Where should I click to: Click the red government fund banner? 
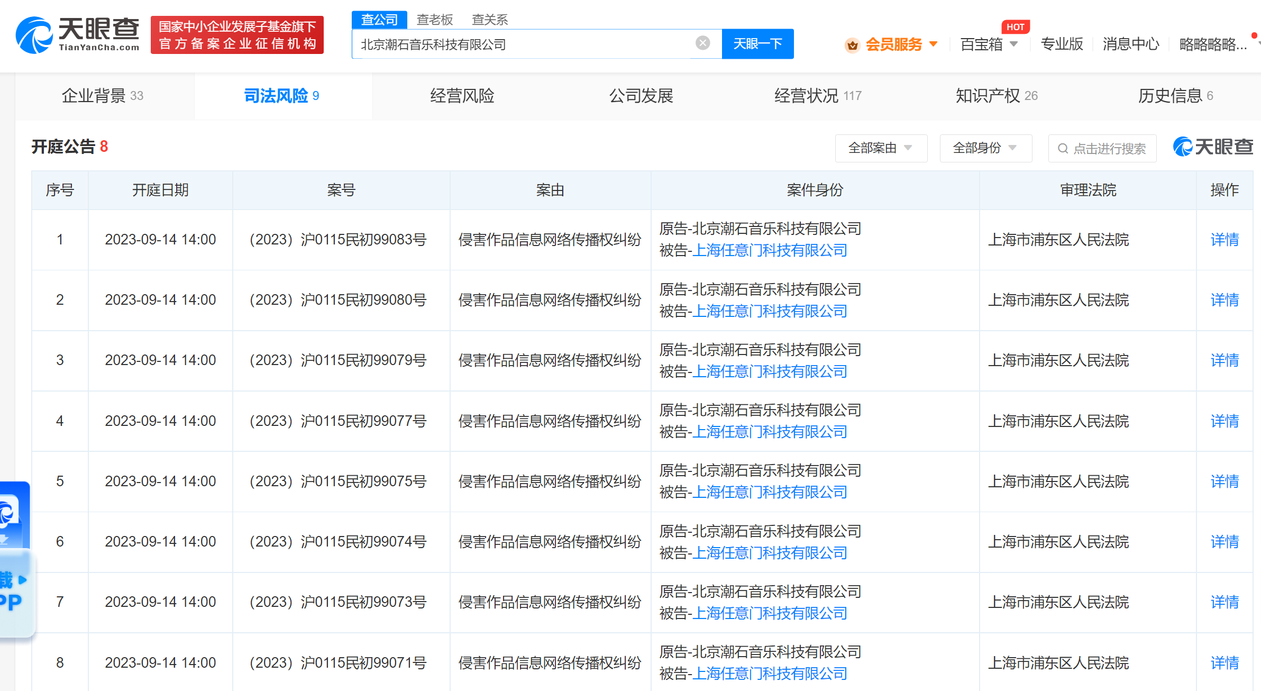(x=237, y=35)
